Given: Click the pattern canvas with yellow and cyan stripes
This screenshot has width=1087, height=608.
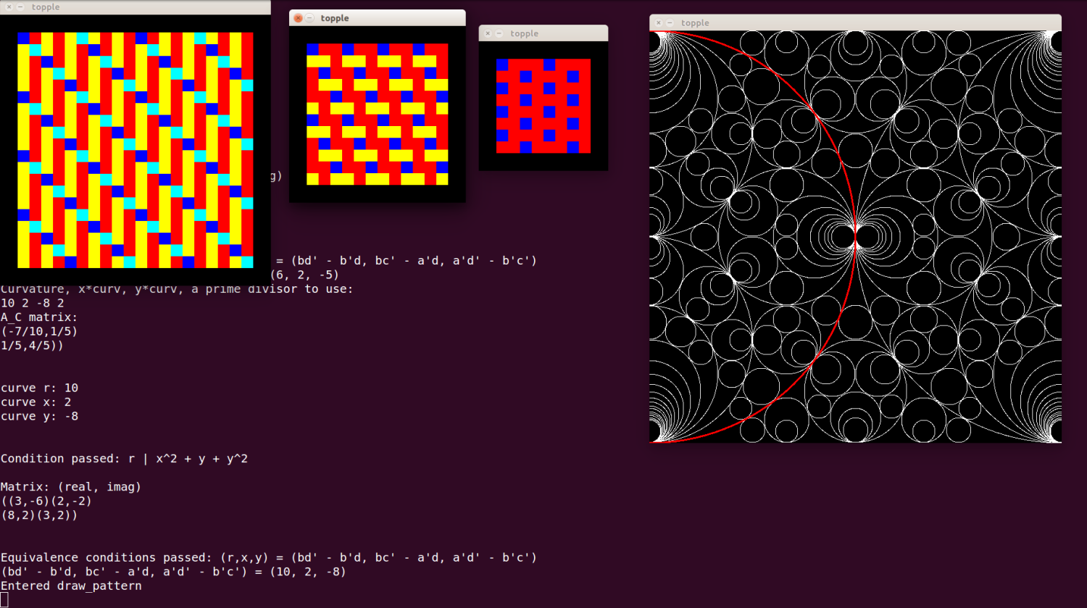Looking at the screenshot, I should point(136,150).
